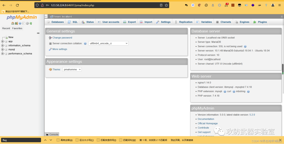
Task: Click the Favorites button
Action: click(17, 28)
